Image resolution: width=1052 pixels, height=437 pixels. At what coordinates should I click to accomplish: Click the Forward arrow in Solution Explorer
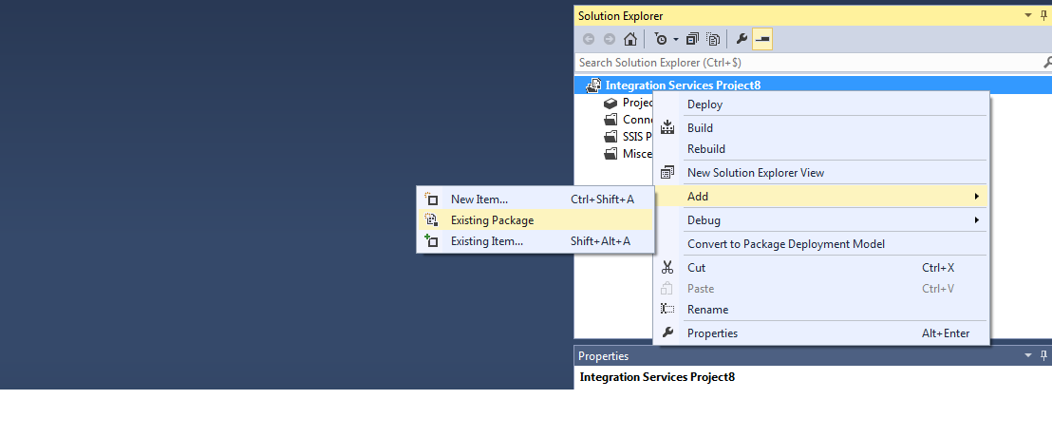tap(609, 39)
